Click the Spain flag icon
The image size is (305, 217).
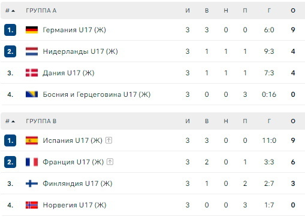pyautogui.click(x=32, y=140)
